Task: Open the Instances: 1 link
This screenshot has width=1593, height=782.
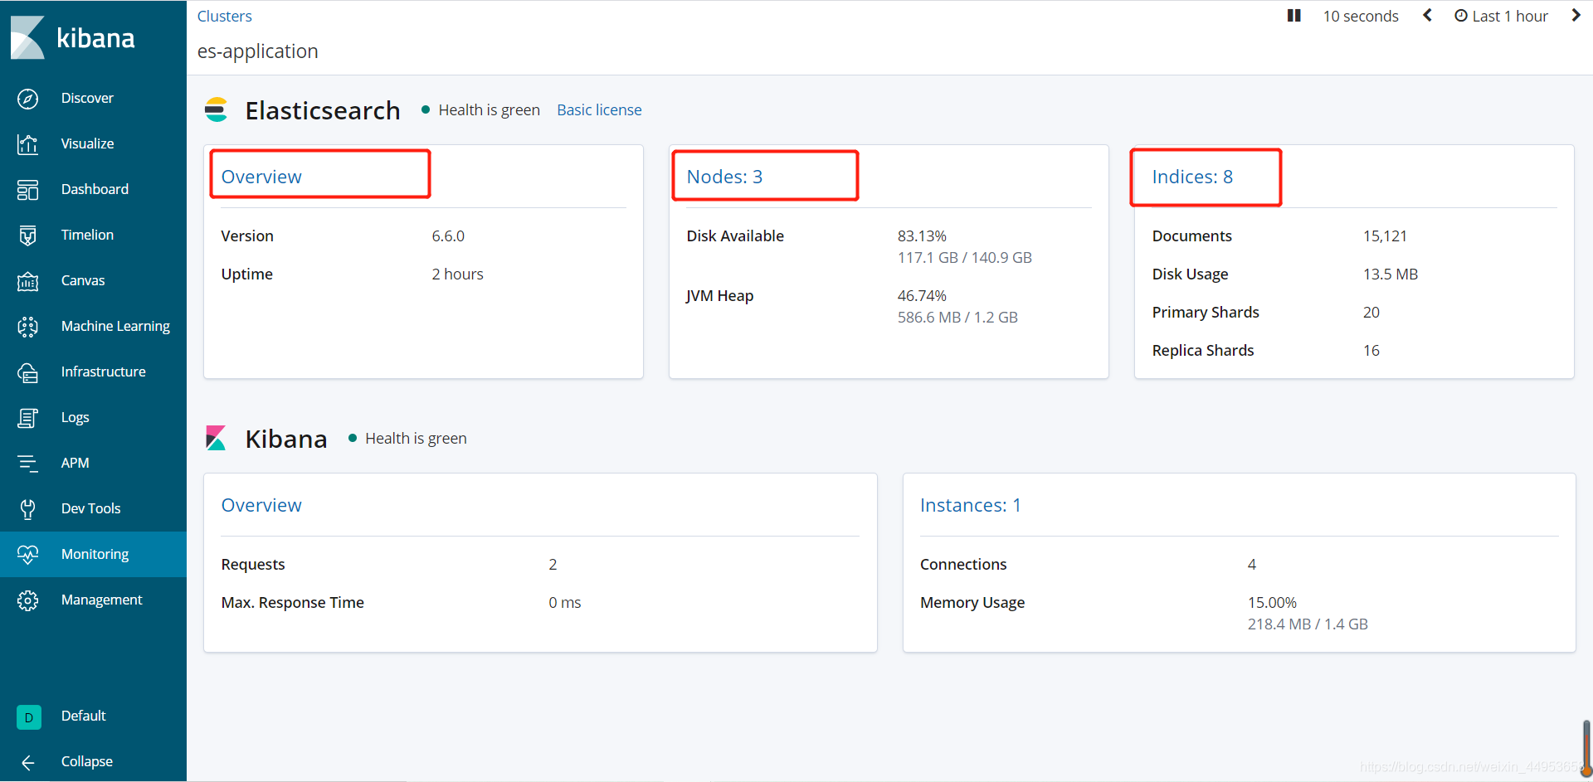Action: coord(970,505)
